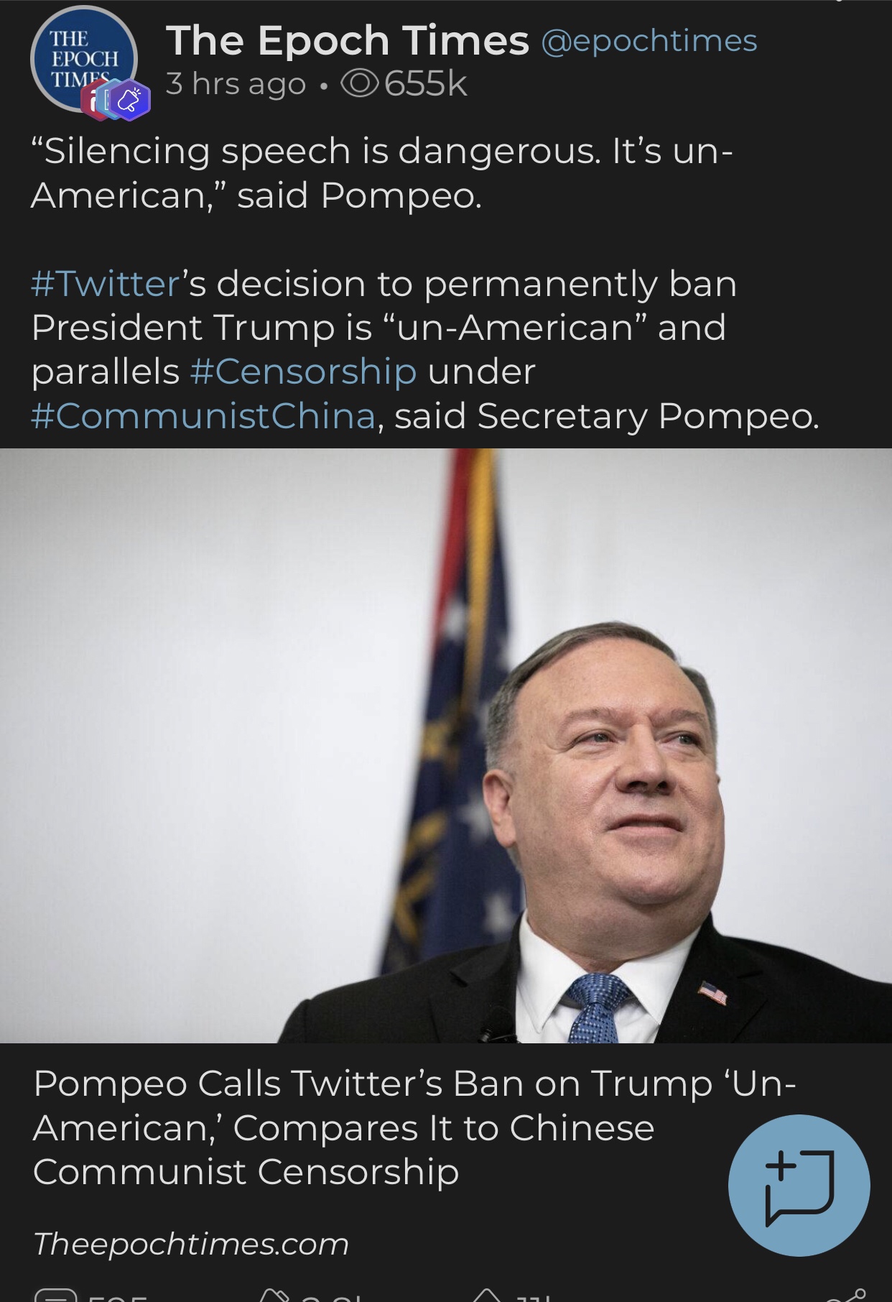Open comments via the bottom comment icon

pos(56,1296)
